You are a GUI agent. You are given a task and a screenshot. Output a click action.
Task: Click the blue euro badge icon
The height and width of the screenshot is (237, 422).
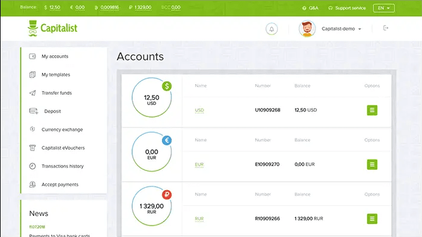[167, 140]
